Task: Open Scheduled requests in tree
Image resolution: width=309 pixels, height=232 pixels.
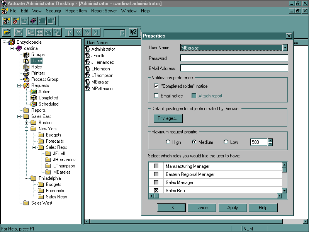Action: [x=49, y=104]
